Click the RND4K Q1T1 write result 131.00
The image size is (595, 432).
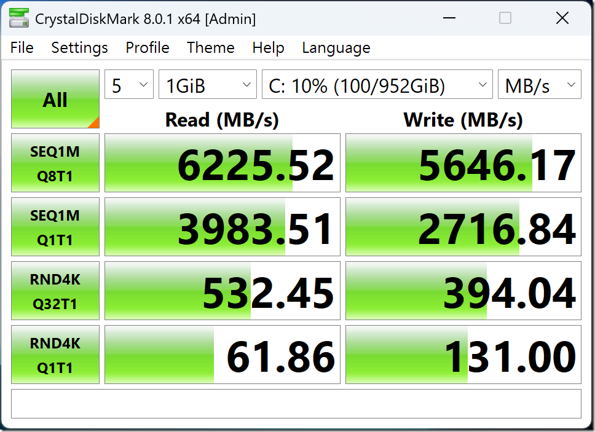463,355
